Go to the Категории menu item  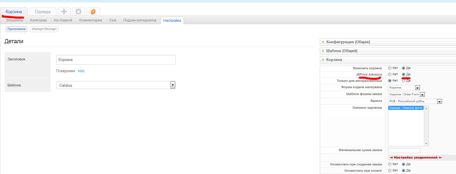pyautogui.click(x=38, y=20)
